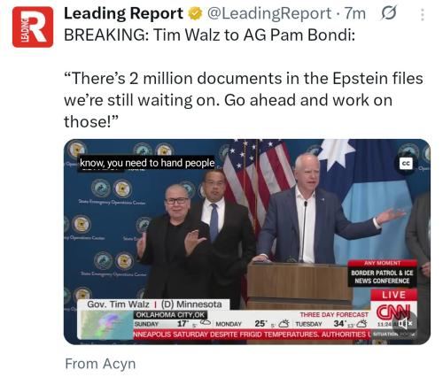
Task: Click the CNN logo in video
Action: (x=392, y=312)
